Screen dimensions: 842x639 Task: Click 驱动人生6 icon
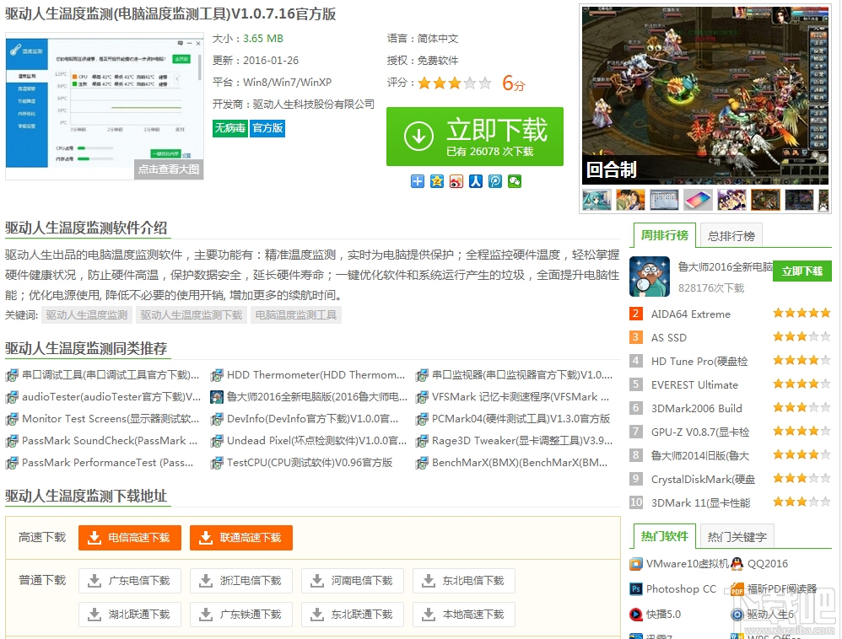pyautogui.click(x=737, y=615)
